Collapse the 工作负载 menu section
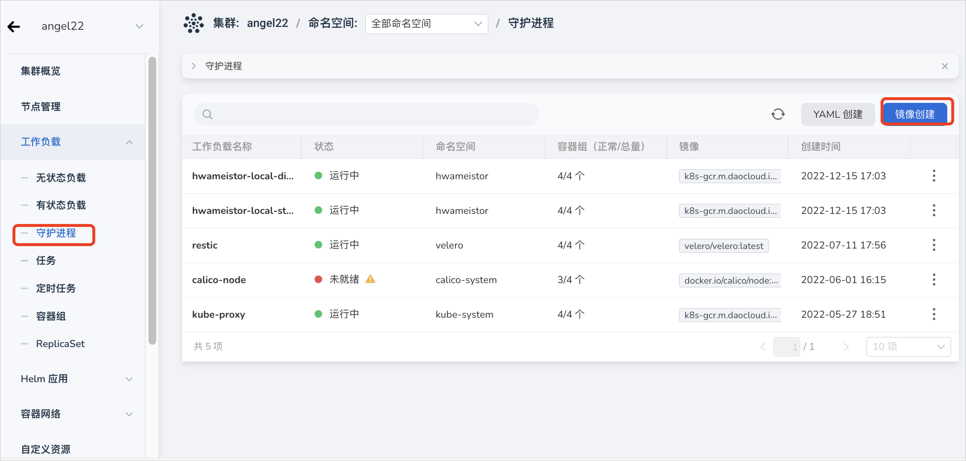This screenshot has height=461, width=966. 129,142
